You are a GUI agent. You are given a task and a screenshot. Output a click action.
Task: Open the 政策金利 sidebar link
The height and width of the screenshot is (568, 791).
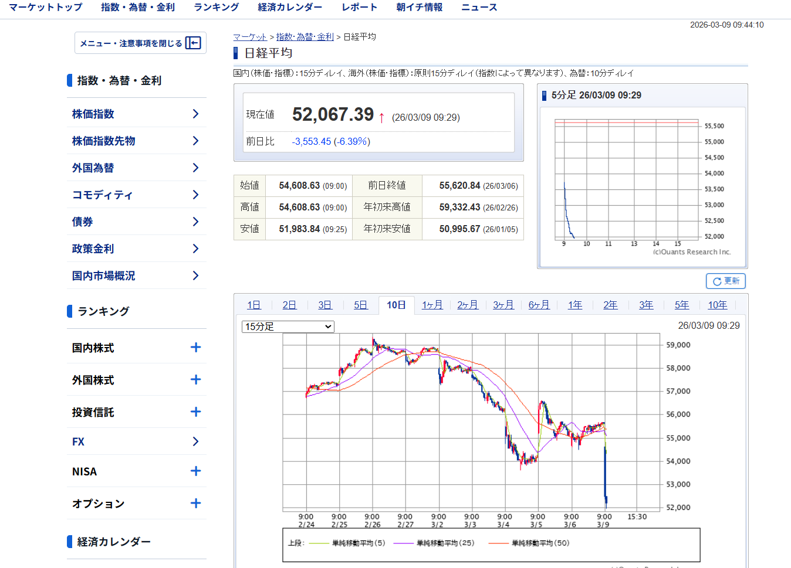(x=93, y=249)
